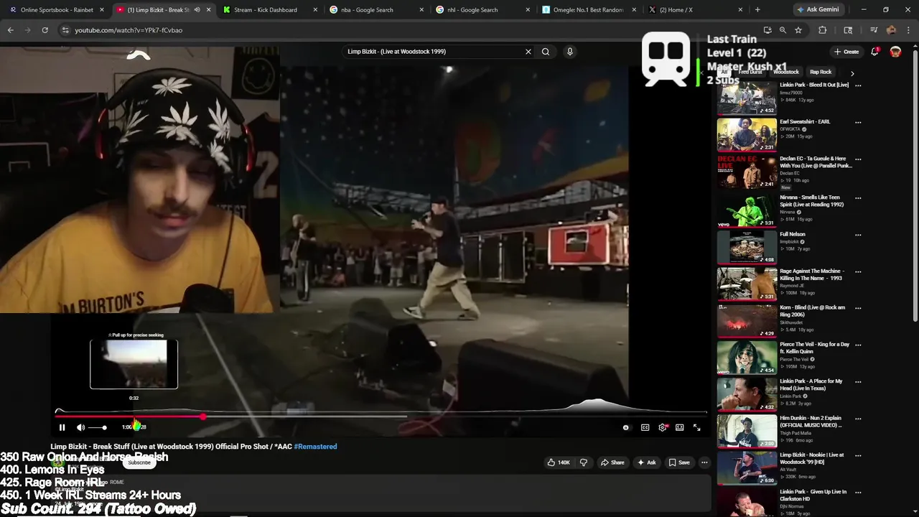Toggle closed captions in the player
The width and height of the screenshot is (919, 517).
pyautogui.click(x=645, y=427)
